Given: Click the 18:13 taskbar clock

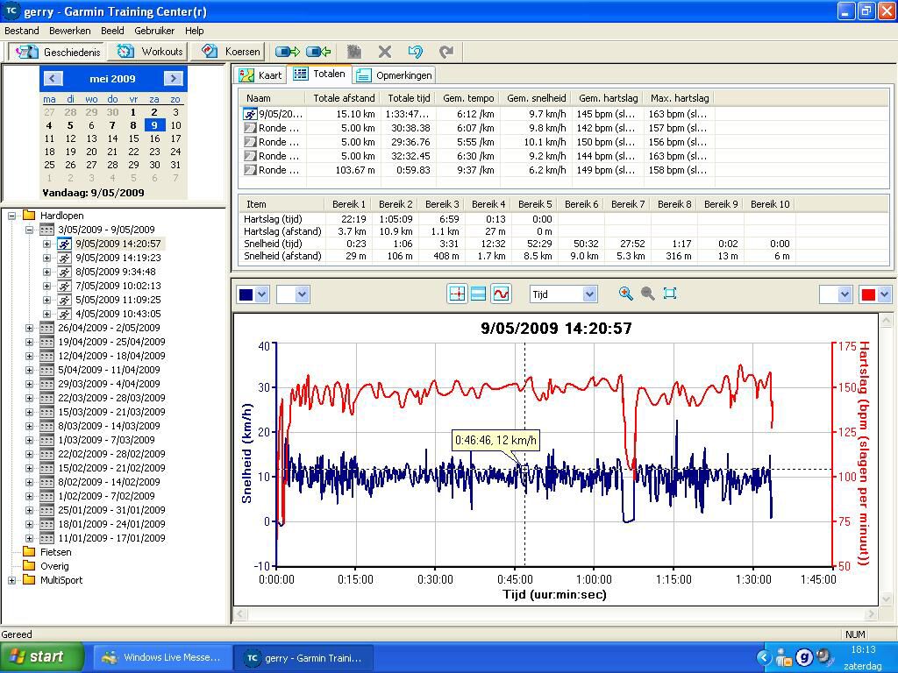Looking at the screenshot, I should [864, 649].
